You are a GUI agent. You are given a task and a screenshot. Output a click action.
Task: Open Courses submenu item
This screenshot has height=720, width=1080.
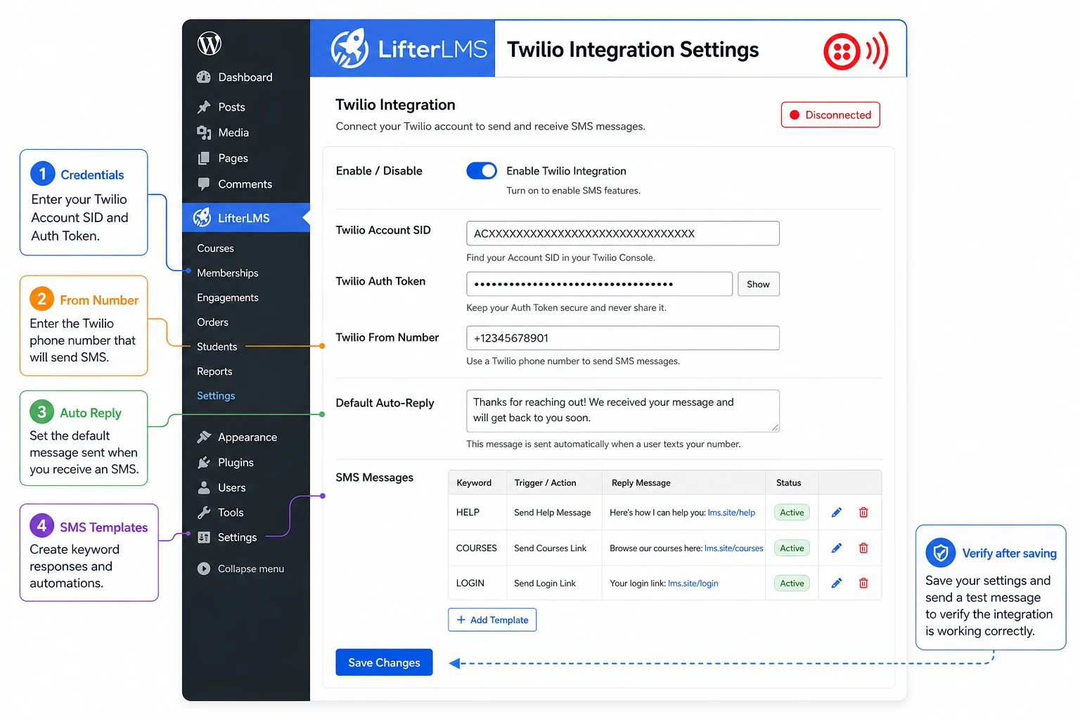point(215,248)
